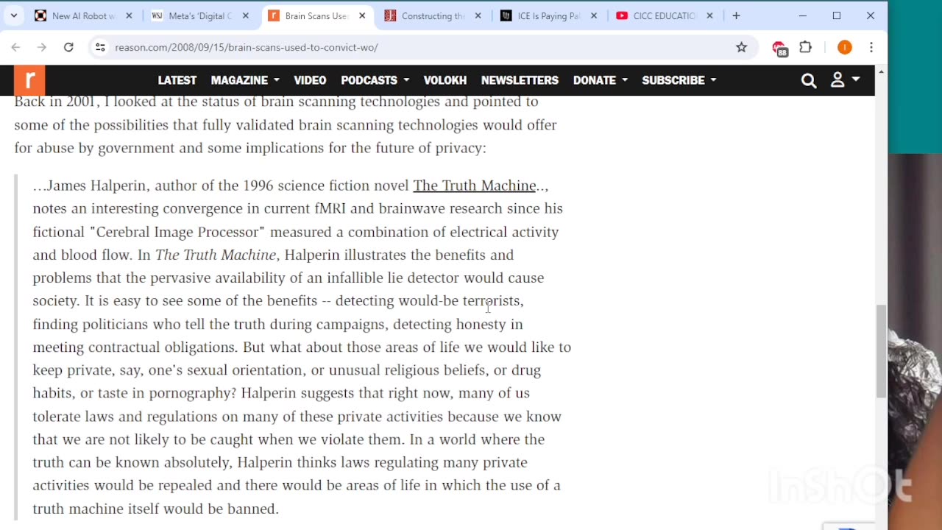Close the Brain Scans Used tab
Screen dimensions: 942x530
tap(362, 15)
